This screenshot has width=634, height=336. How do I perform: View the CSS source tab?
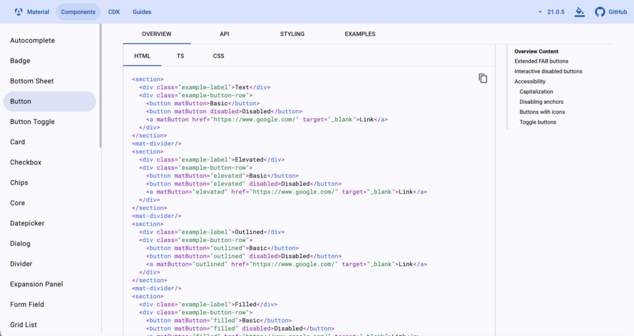[219, 56]
